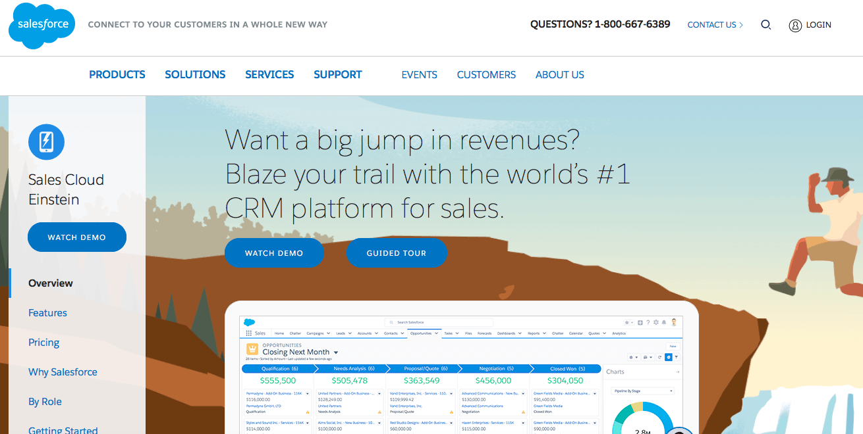Click the warning triangle on the Vand Enterprises card

pyautogui.click(x=451, y=412)
